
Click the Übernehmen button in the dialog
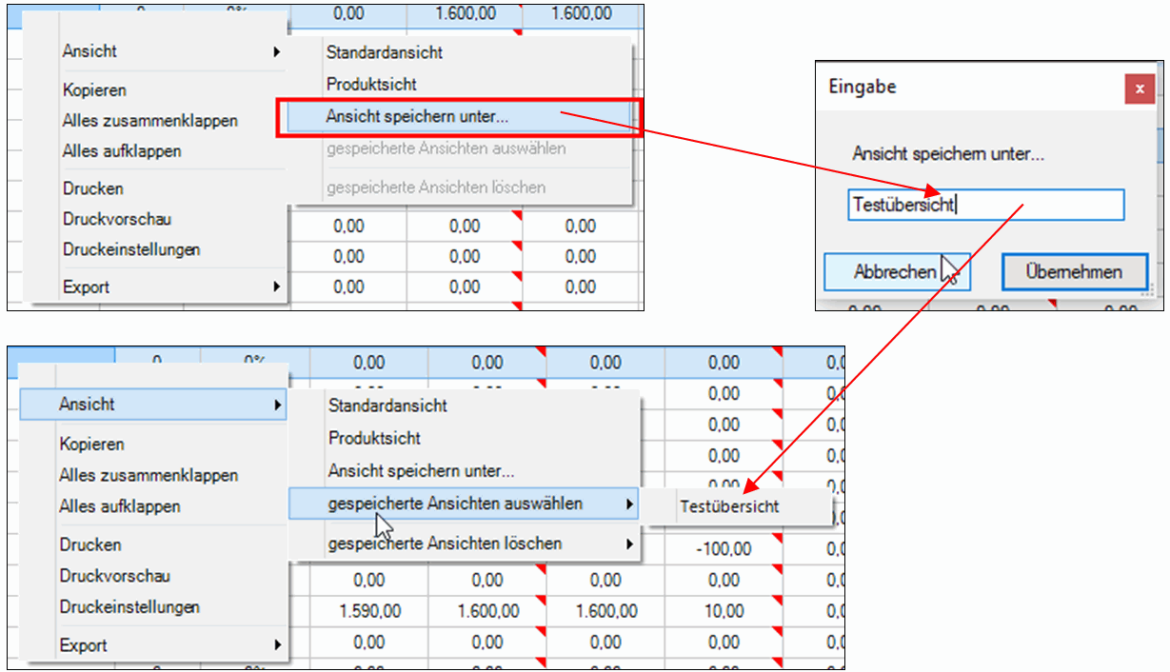pyautogui.click(x=1074, y=271)
